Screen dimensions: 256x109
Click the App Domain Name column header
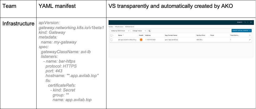[x=171, y=35]
